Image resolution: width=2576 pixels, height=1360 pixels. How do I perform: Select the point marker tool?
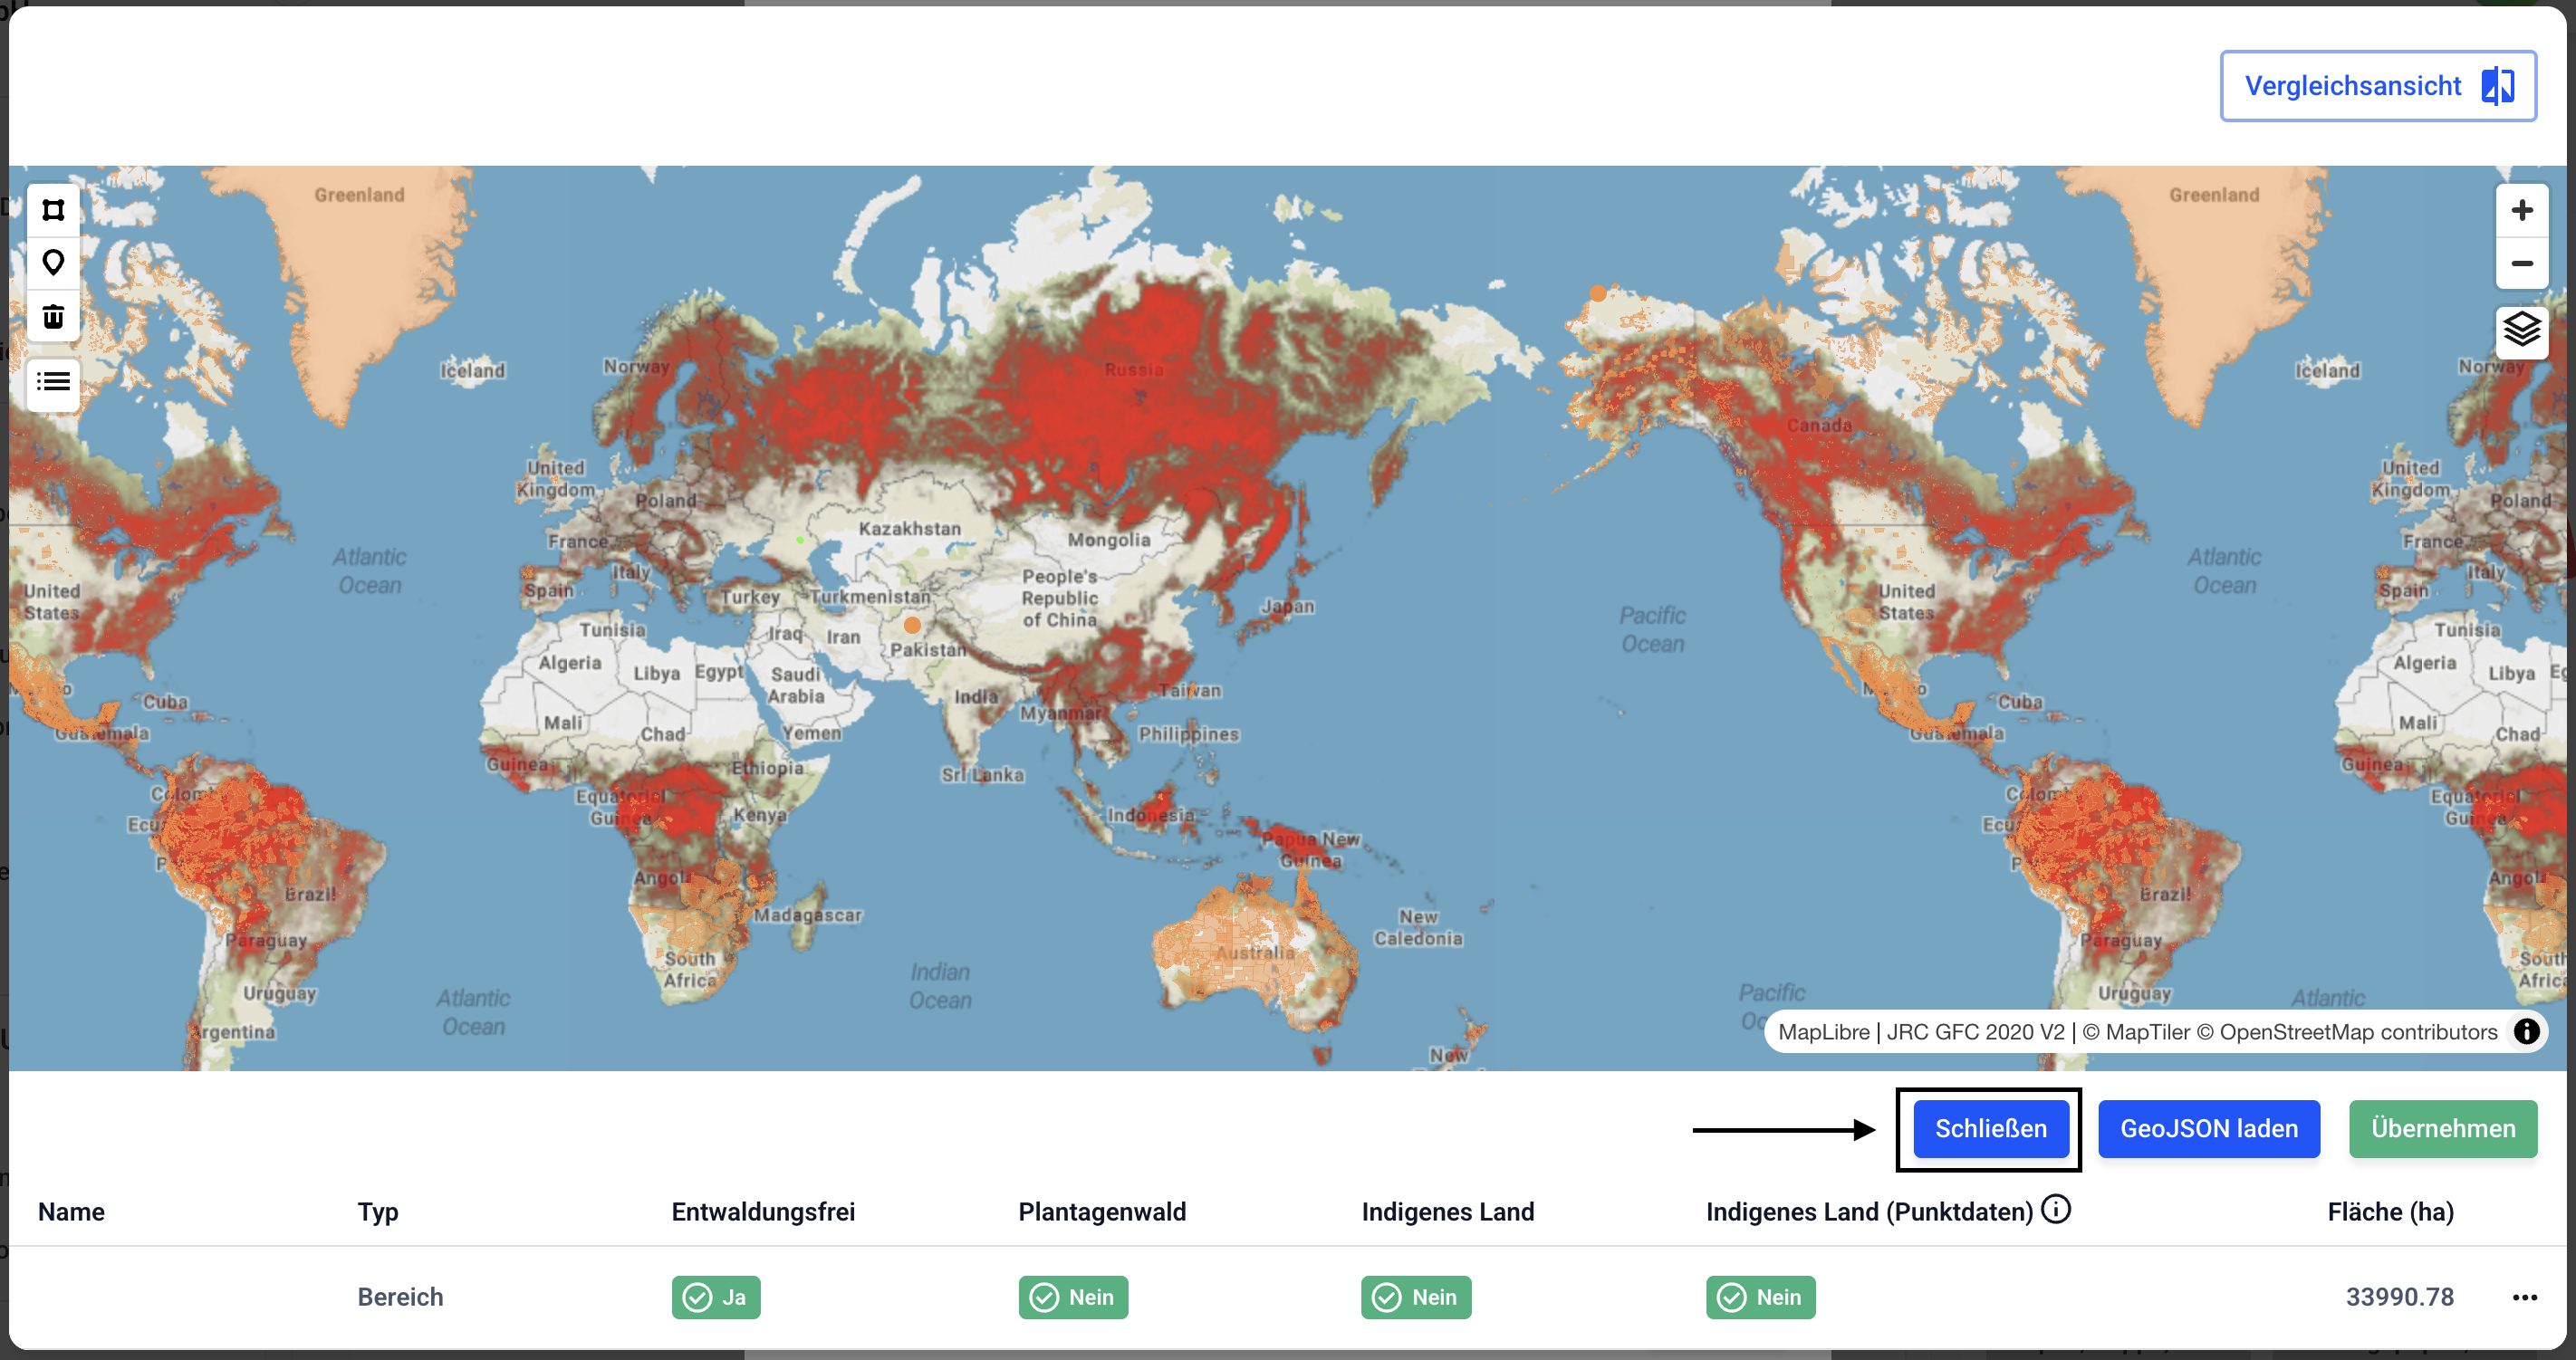pyautogui.click(x=53, y=263)
